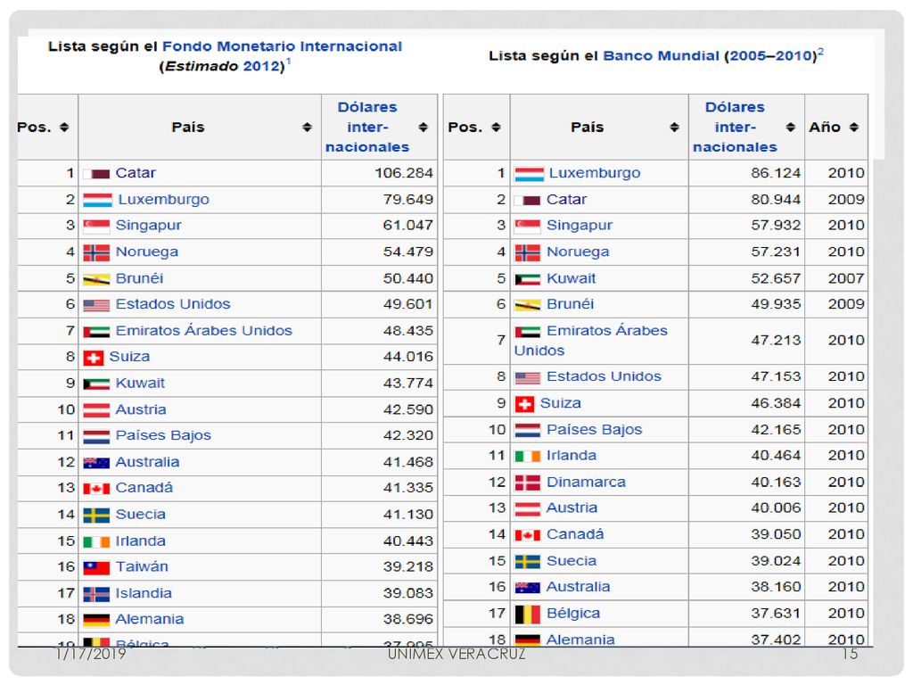The height and width of the screenshot is (685, 913).
Task: Open the Dinamarca country link
Action: click(x=586, y=483)
